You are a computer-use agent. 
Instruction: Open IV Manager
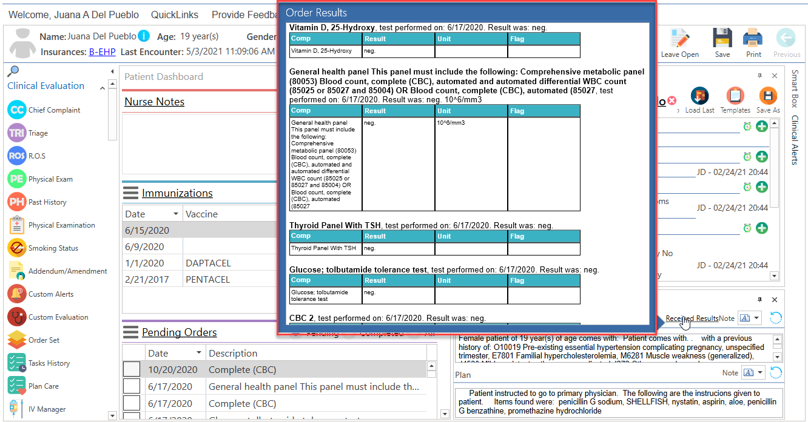pos(36,409)
